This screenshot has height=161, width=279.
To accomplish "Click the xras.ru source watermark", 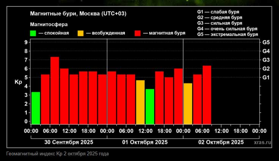I will coord(263,142).
